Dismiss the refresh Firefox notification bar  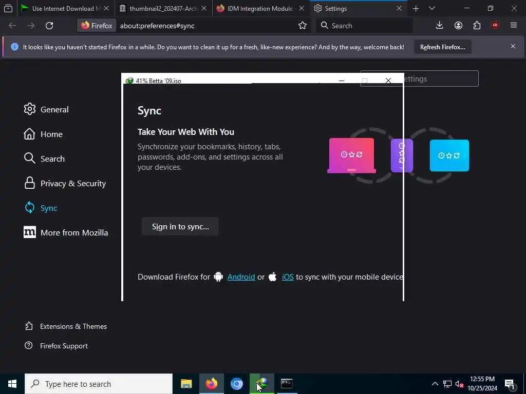[x=513, y=46]
